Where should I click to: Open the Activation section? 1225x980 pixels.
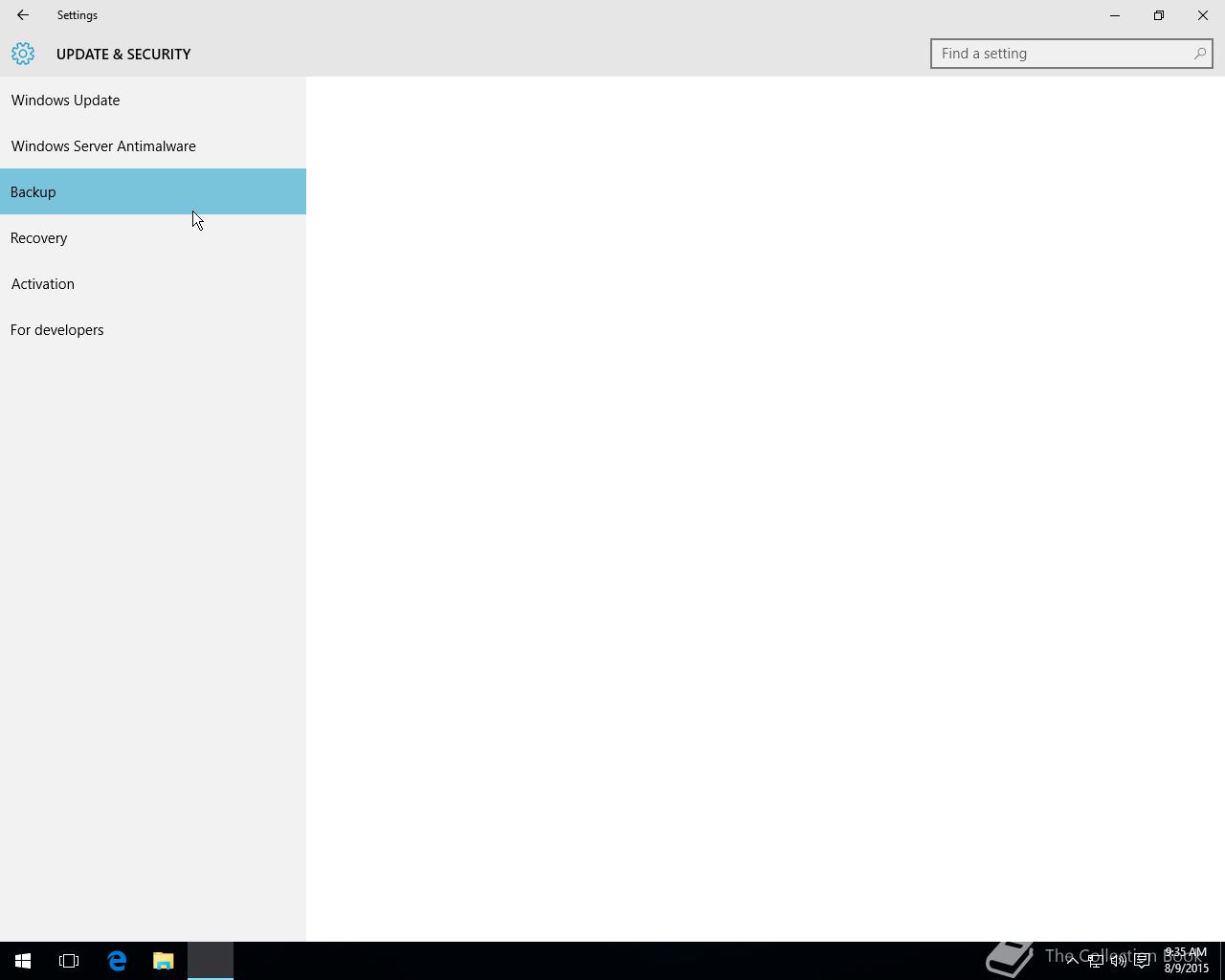153,283
